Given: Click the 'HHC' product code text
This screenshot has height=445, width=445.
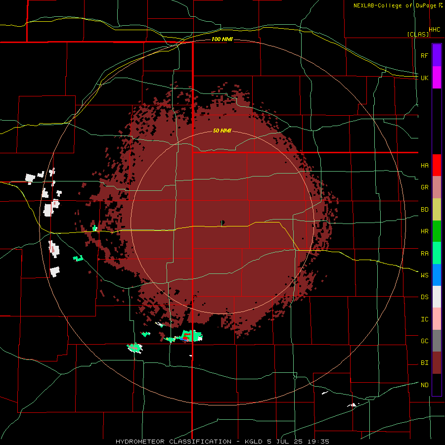Looking at the screenshot, I should [x=435, y=30].
